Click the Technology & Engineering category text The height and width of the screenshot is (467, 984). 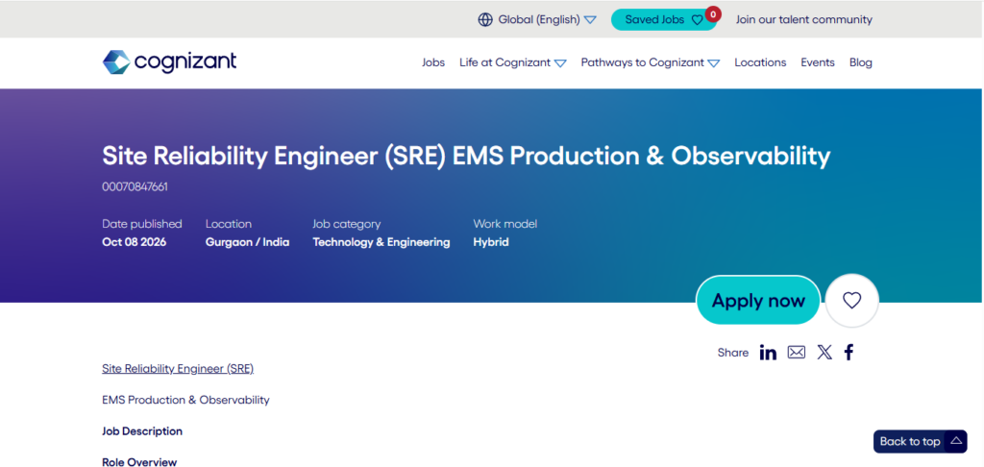coord(381,241)
